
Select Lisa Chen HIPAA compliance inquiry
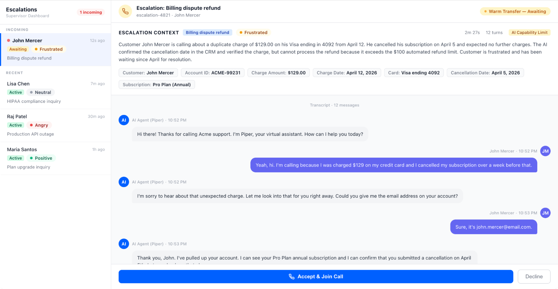[56, 93]
